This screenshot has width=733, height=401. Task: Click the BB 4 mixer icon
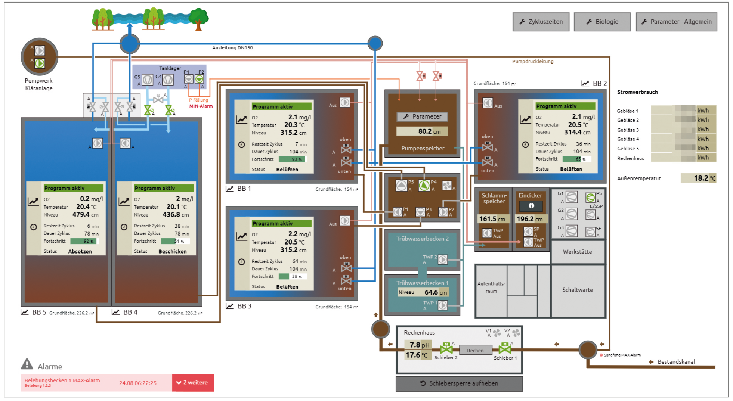(125, 143)
